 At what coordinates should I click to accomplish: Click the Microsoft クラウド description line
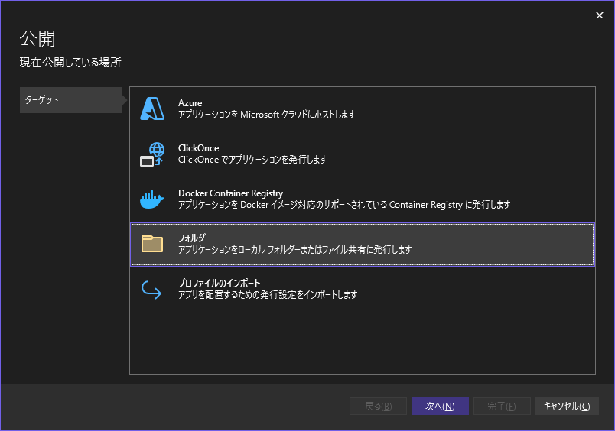(x=267, y=115)
